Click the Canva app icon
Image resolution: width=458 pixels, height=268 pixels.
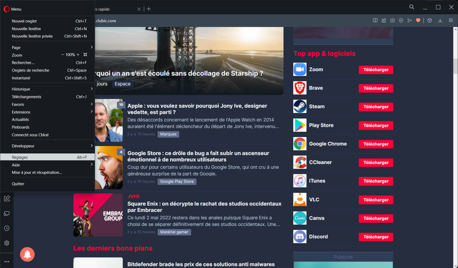coord(300,218)
